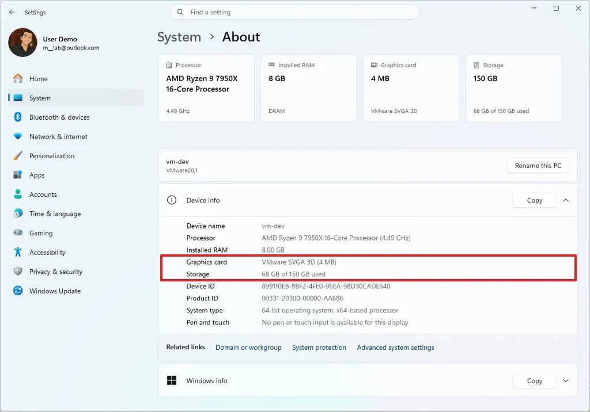590x412 pixels.
Task: Open Gaming settings
Action: (41, 232)
